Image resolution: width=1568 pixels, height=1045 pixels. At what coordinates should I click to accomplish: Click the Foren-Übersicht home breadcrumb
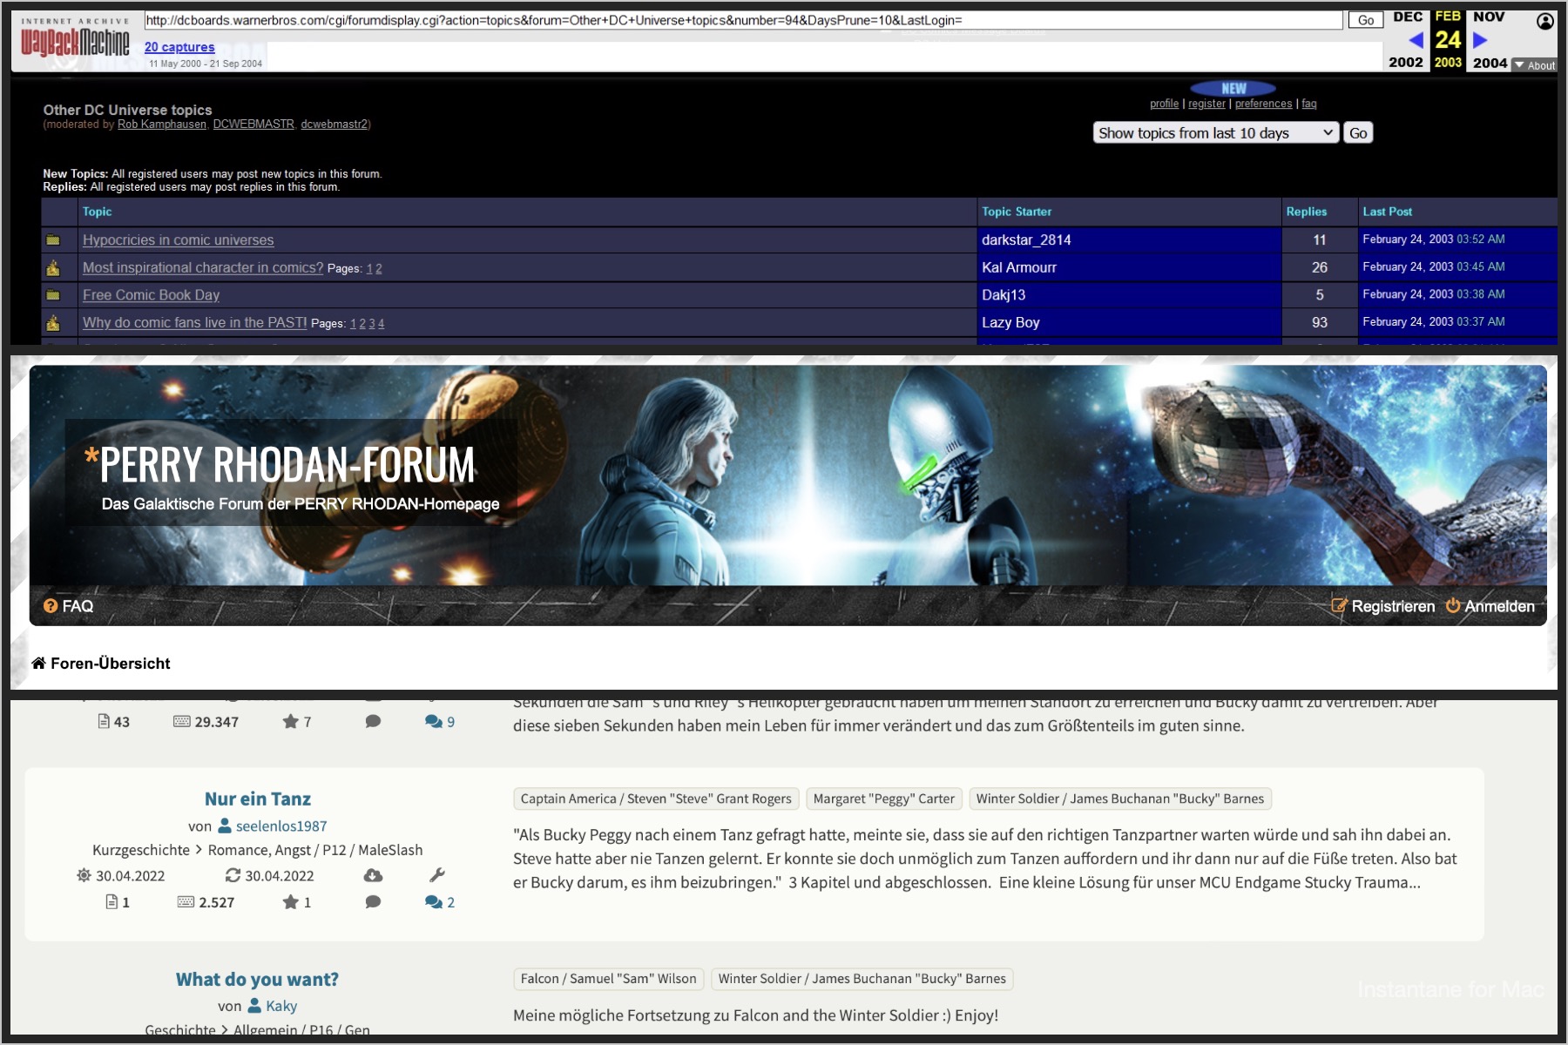pyautogui.click(x=101, y=664)
